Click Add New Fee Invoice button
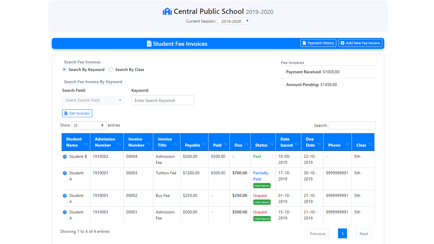 click(x=360, y=43)
